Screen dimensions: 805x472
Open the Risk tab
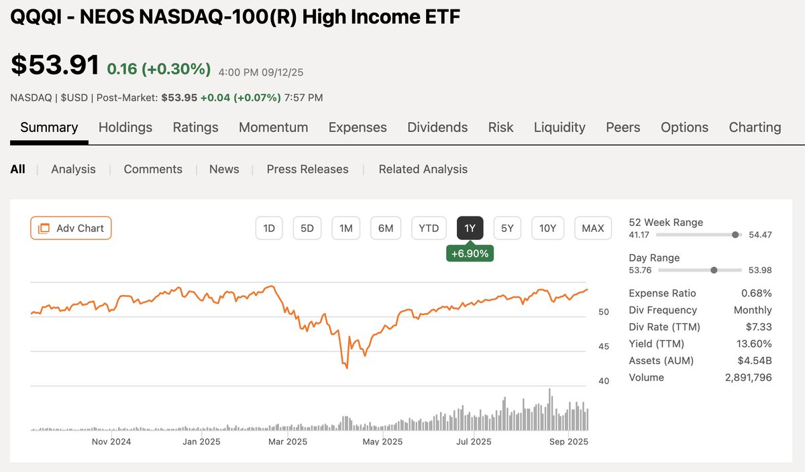point(501,127)
